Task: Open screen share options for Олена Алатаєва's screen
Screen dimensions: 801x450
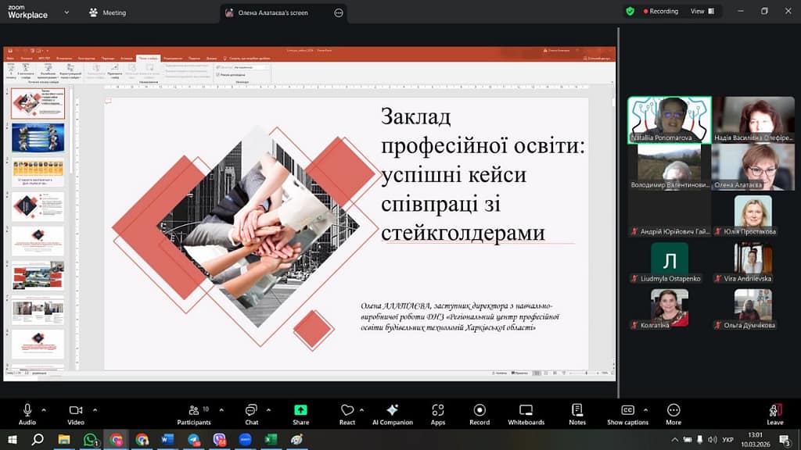Action: coord(339,12)
